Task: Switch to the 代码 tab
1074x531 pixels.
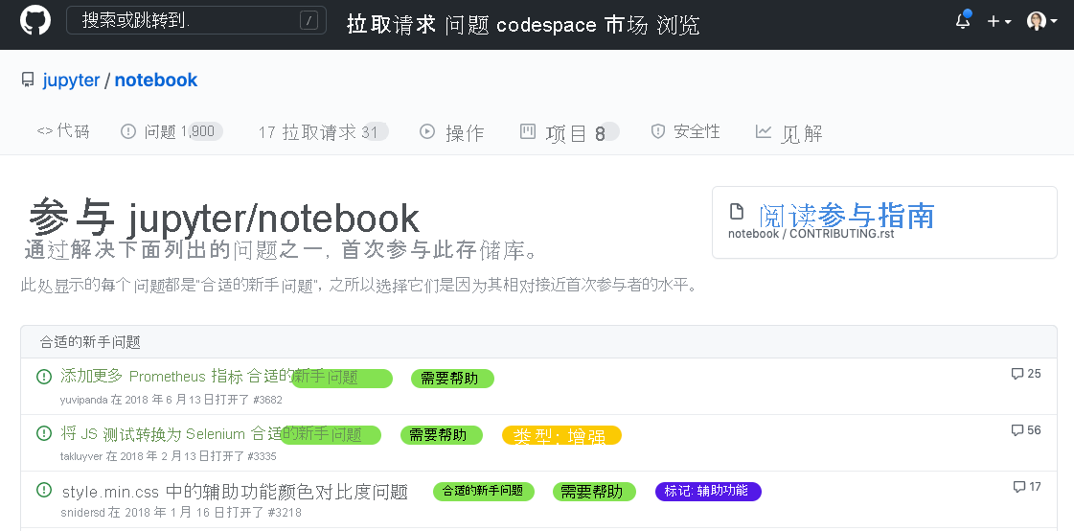Action: [x=63, y=131]
